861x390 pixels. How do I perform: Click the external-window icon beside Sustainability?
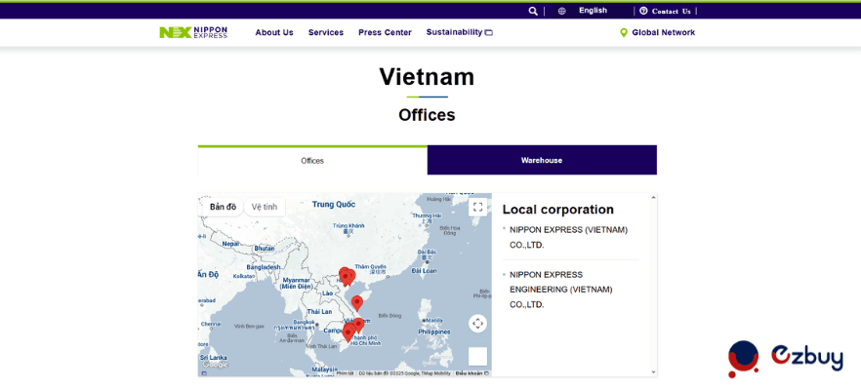(489, 33)
